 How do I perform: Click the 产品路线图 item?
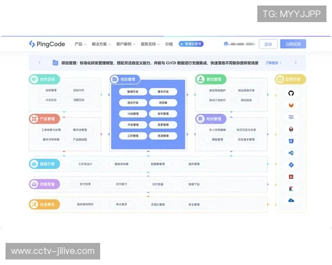[x=80, y=140]
